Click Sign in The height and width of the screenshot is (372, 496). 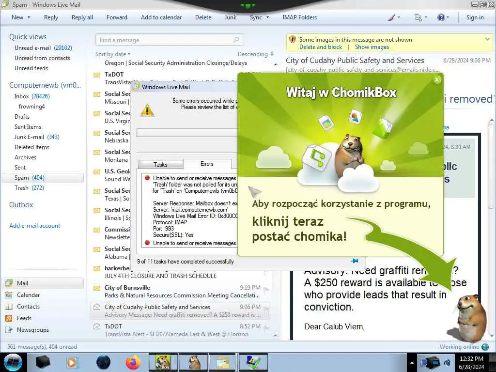point(475,17)
